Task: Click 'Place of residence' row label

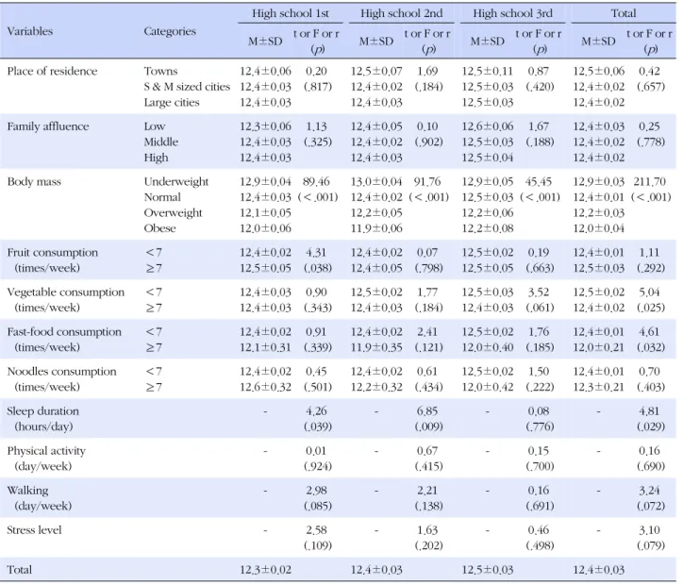Action: (52, 71)
